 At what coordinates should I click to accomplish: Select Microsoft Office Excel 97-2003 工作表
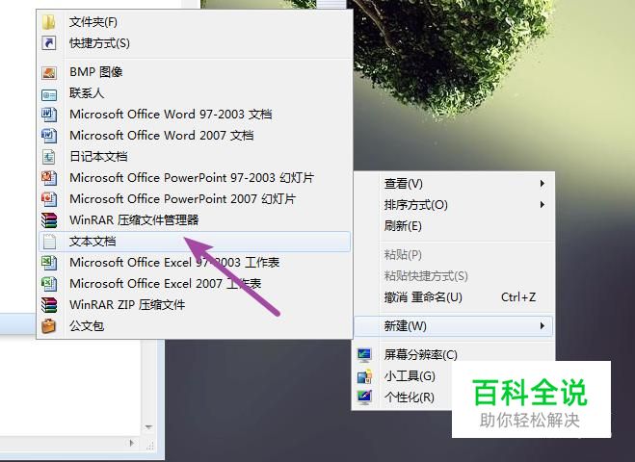tap(195, 263)
